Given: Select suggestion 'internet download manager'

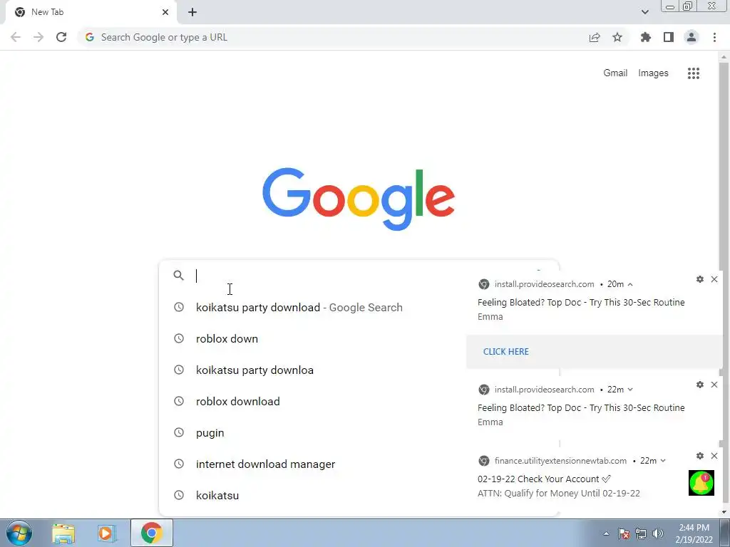Looking at the screenshot, I should pos(313,464).
